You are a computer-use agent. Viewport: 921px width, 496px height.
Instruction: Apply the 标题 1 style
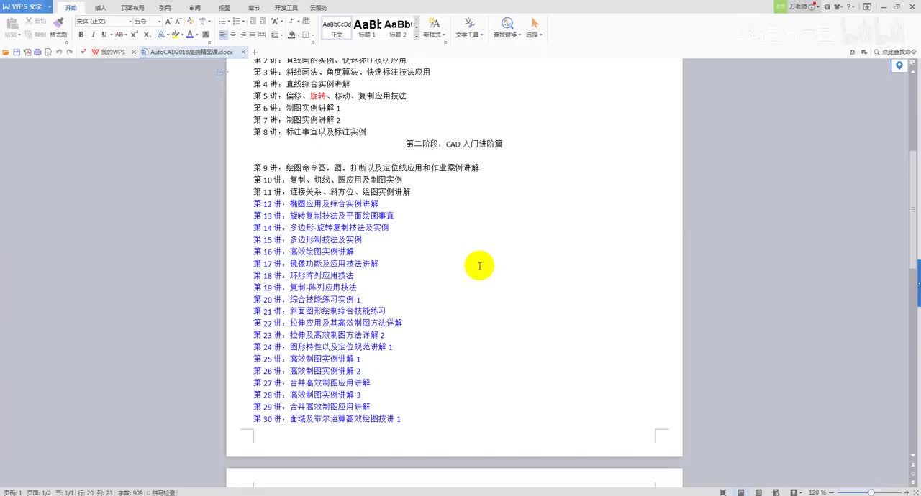[367, 28]
